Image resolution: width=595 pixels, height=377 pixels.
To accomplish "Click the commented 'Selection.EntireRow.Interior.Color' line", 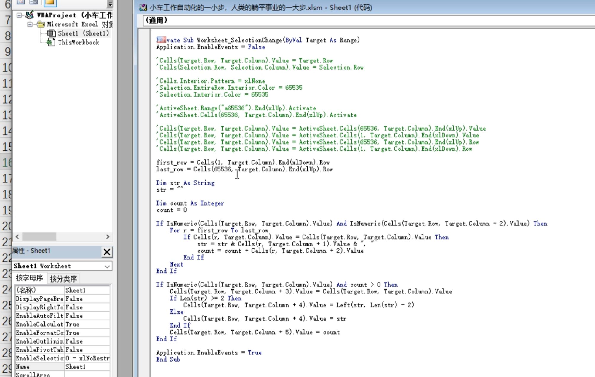I will (229, 88).
